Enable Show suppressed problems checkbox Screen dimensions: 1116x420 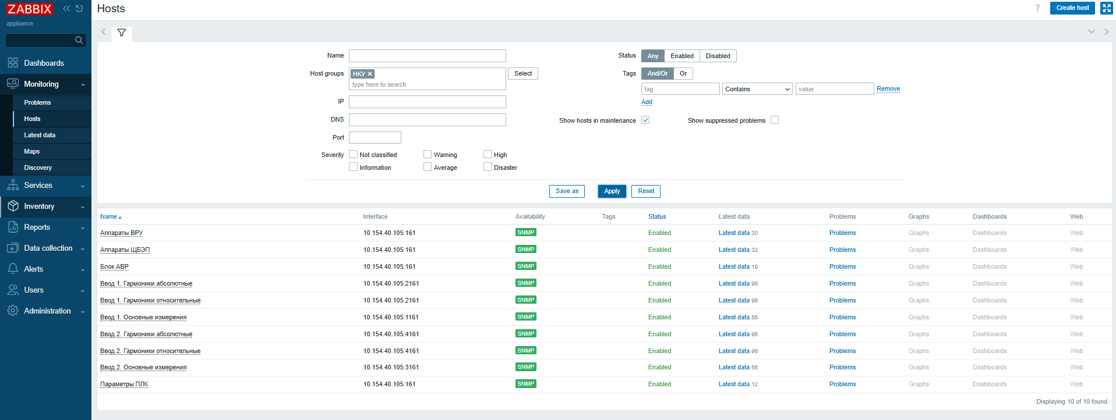click(775, 120)
